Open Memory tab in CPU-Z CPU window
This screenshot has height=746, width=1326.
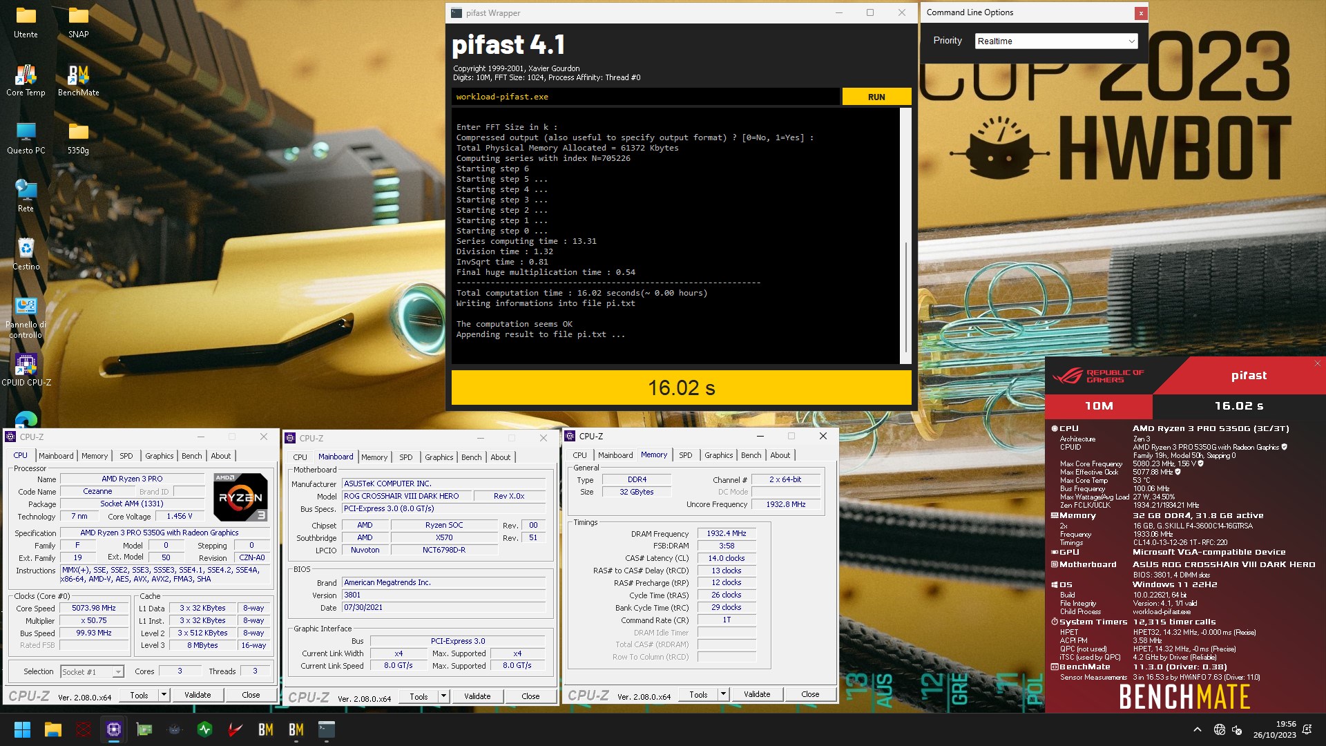click(x=95, y=456)
